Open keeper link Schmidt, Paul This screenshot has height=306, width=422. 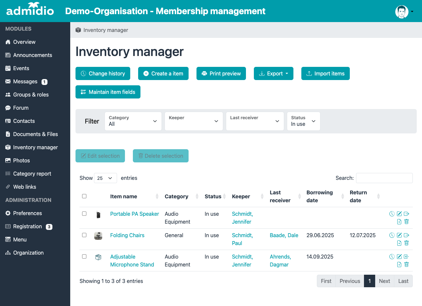(x=242, y=239)
